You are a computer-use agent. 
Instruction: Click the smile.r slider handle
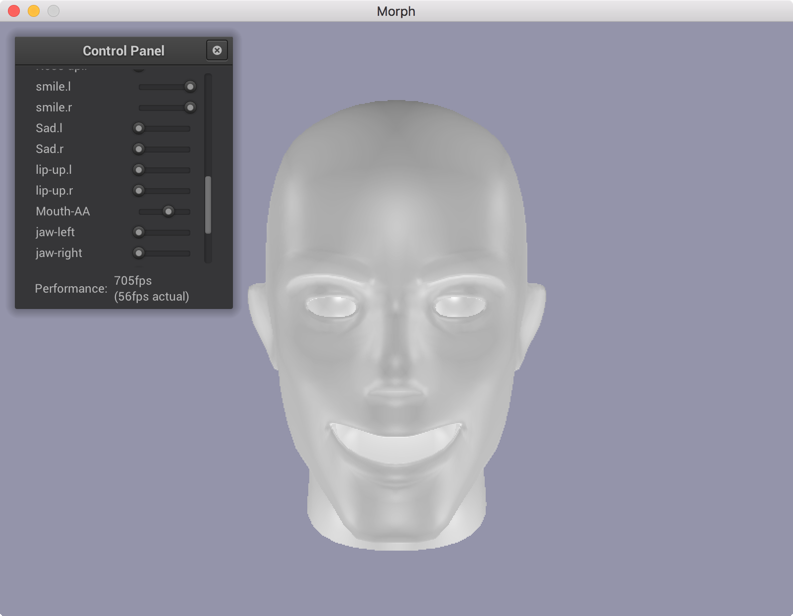point(190,107)
